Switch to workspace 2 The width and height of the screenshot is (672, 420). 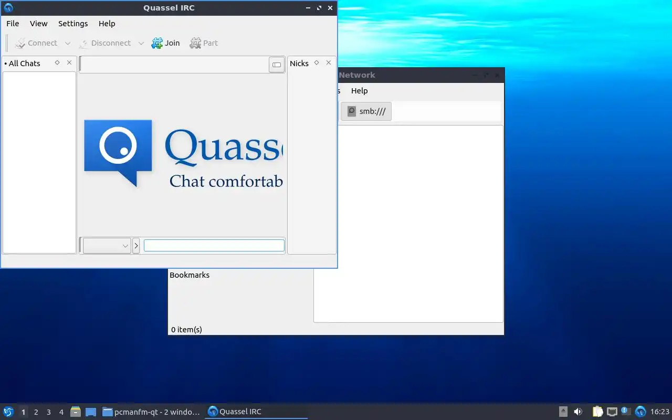[x=36, y=412]
